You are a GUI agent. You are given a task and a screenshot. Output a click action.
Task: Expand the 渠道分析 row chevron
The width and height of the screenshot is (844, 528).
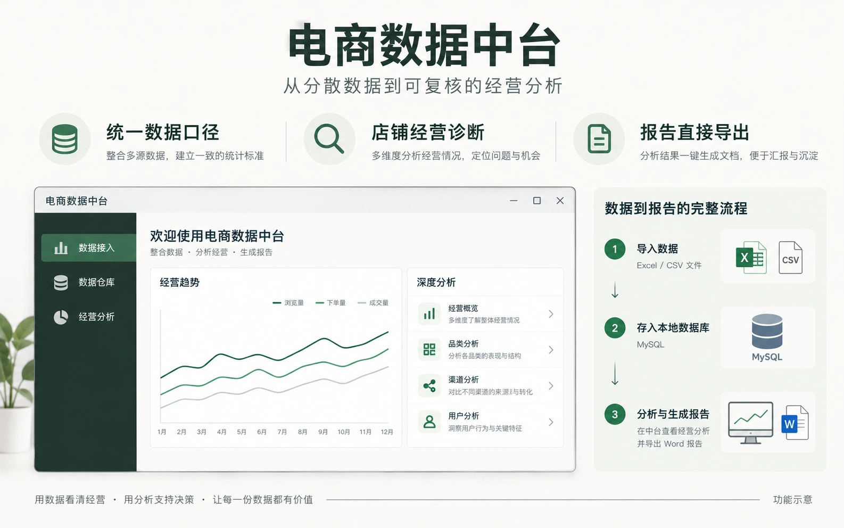551,386
